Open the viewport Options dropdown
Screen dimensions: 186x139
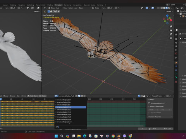[169, 12]
